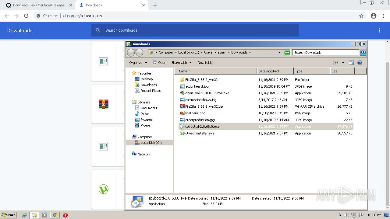The image size is (390, 219).
Task: Bookmark this page with the star icon
Action: tap(361, 16)
